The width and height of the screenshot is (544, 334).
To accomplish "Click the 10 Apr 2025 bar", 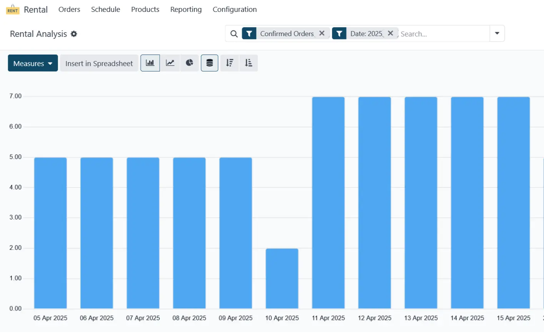I will 282,278.
